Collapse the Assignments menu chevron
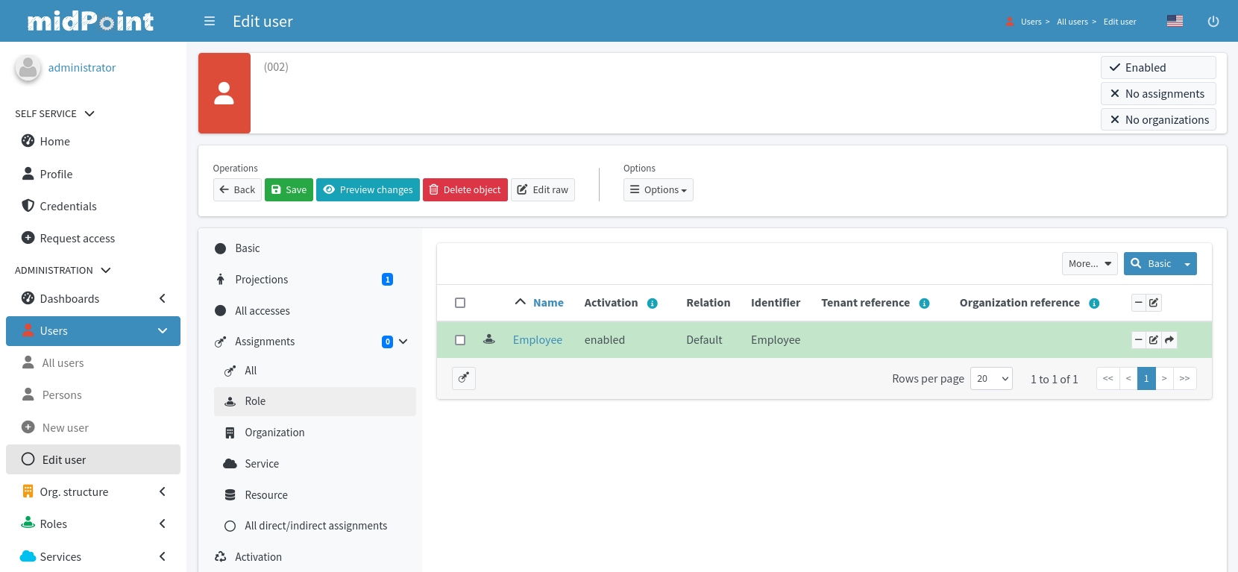 point(403,342)
